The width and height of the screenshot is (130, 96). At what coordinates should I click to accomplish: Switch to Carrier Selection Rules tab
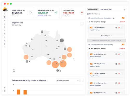point(106,9)
